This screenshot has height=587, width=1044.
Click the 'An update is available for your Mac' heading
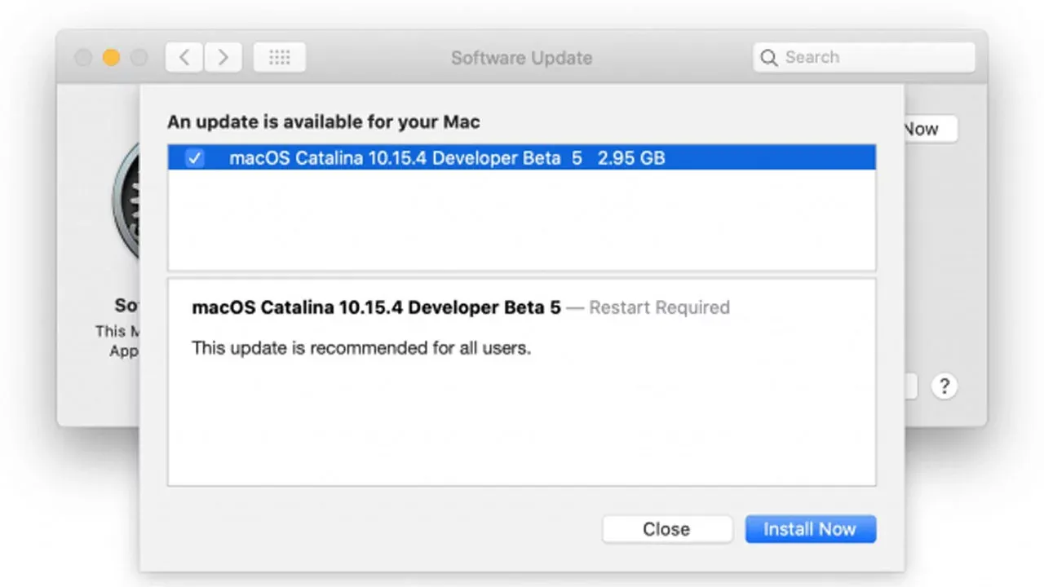tap(324, 122)
